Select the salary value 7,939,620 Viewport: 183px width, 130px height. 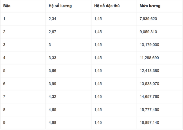pos(148,19)
